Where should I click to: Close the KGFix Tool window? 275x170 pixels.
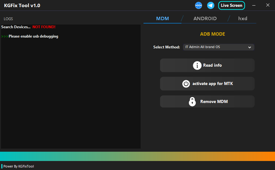268,5
